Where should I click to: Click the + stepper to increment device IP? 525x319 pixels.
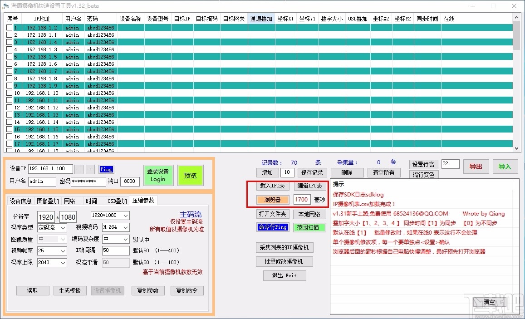(89, 169)
